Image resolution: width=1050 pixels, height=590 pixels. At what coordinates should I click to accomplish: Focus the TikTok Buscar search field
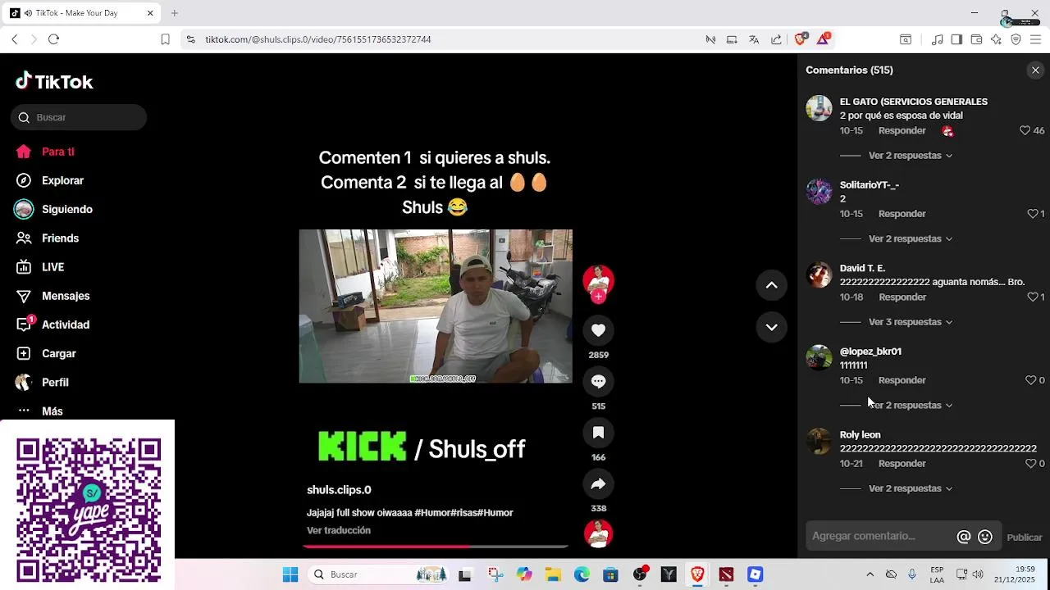pyautogui.click(x=79, y=117)
